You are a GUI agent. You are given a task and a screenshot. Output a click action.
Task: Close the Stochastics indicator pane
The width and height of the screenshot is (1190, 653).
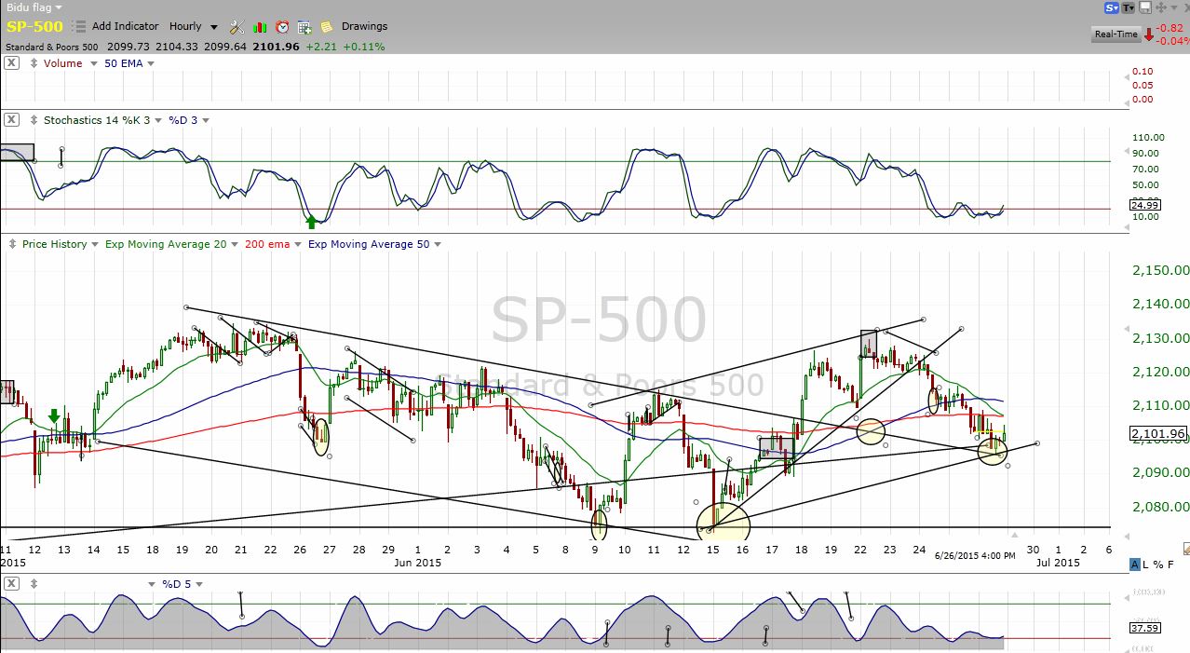pyautogui.click(x=11, y=120)
